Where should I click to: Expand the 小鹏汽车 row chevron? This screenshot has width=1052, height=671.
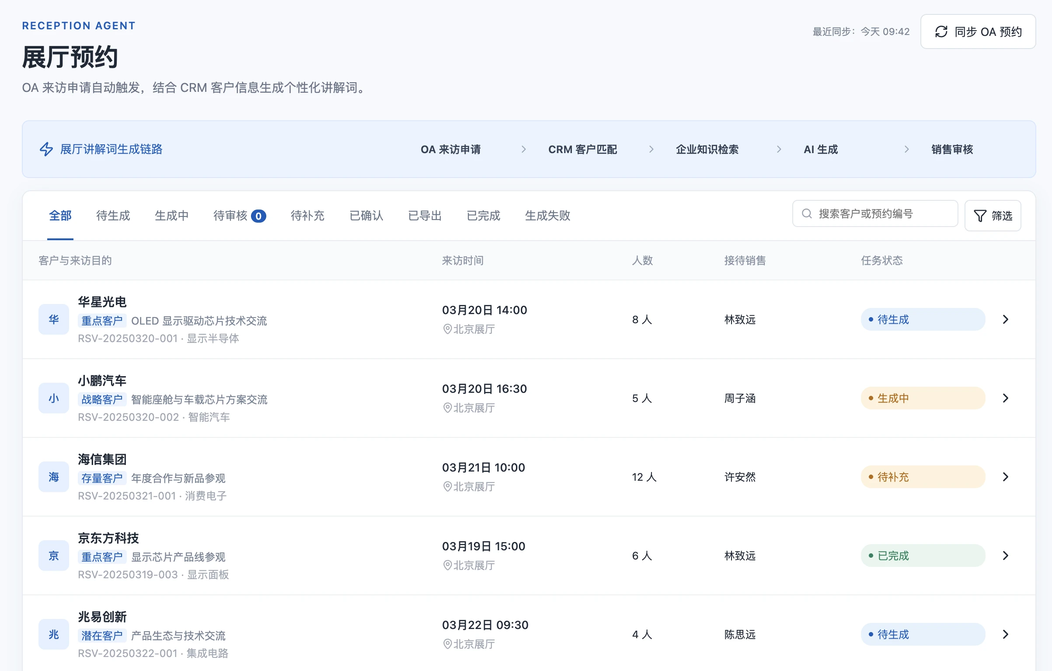(1006, 398)
